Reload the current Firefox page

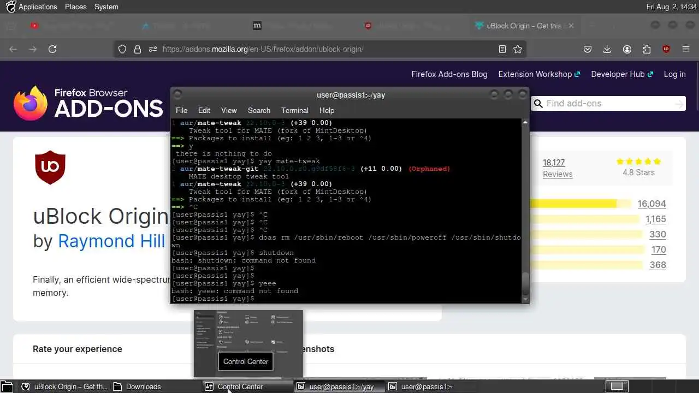52,49
